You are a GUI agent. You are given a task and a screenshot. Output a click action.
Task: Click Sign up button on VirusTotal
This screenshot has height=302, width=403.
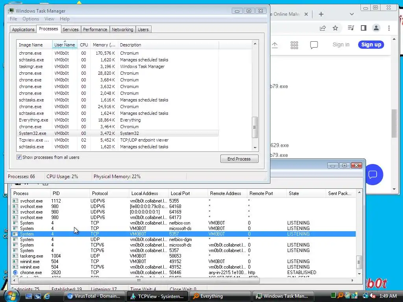pyautogui.click(x=371, y=44)
